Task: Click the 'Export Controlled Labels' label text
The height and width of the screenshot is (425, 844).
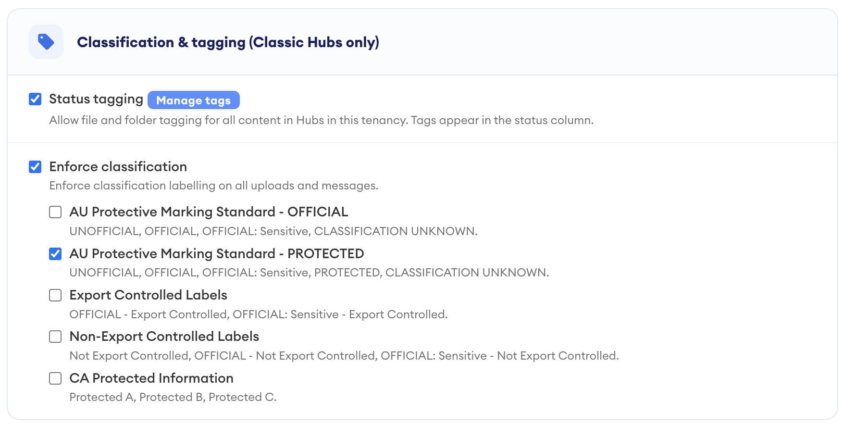Action: tap(149, 295)
